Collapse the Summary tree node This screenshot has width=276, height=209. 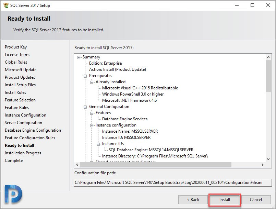point(79,57)
